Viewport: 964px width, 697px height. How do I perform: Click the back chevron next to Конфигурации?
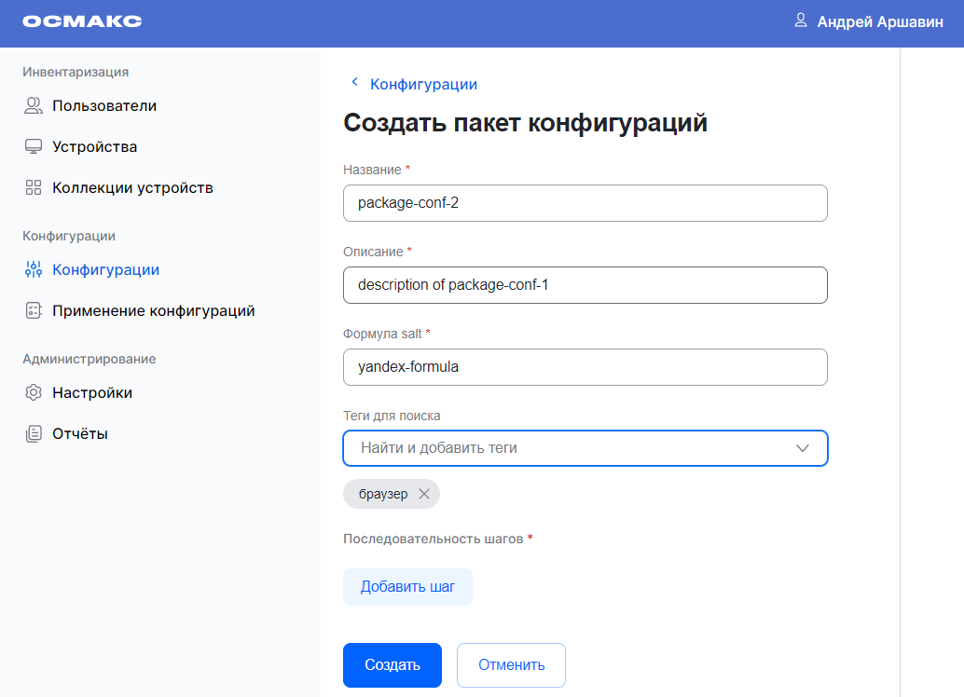tap(354, 82)
